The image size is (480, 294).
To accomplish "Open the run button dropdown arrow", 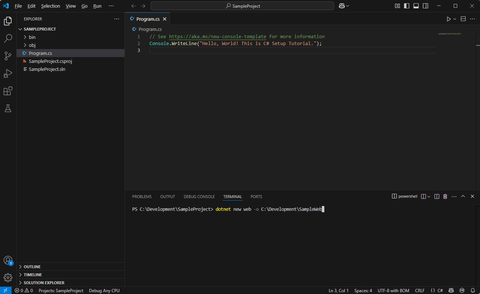I will click(x=455, y=19).
